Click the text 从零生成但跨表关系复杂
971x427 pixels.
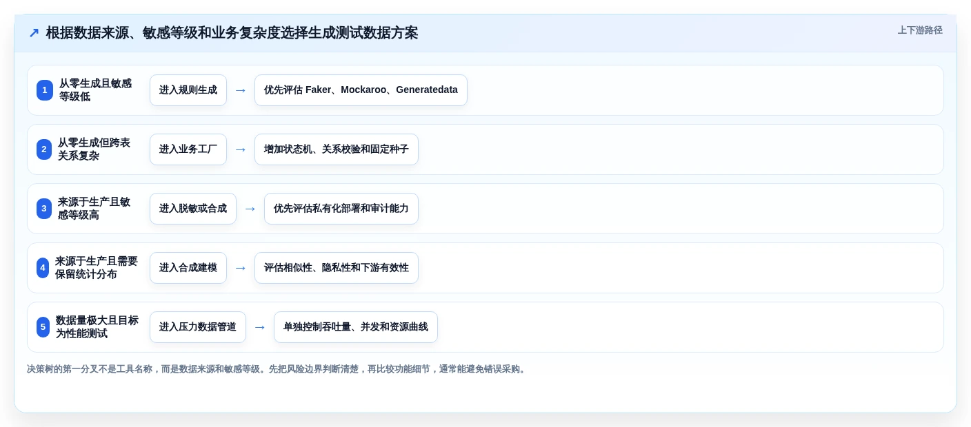[94, 149]
